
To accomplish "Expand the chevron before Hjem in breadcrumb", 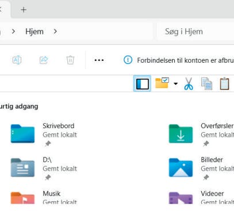I will tap(13, 31).
